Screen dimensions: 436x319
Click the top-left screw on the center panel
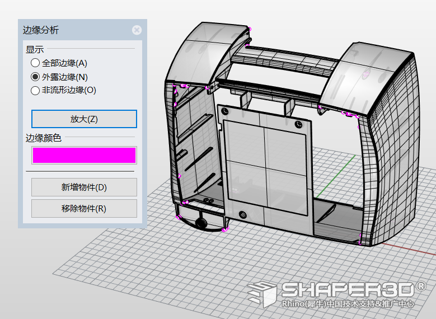click(x=224, y=111)
